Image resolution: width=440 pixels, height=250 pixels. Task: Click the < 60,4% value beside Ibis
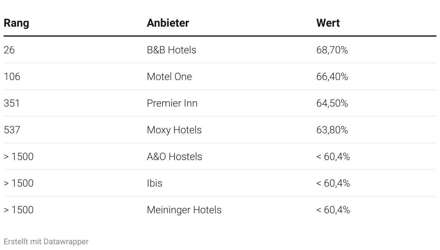pos(333,183)
